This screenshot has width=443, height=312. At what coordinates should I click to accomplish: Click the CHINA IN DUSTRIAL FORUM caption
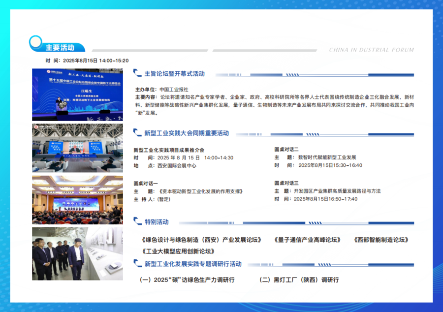click(x=371, y=50)
